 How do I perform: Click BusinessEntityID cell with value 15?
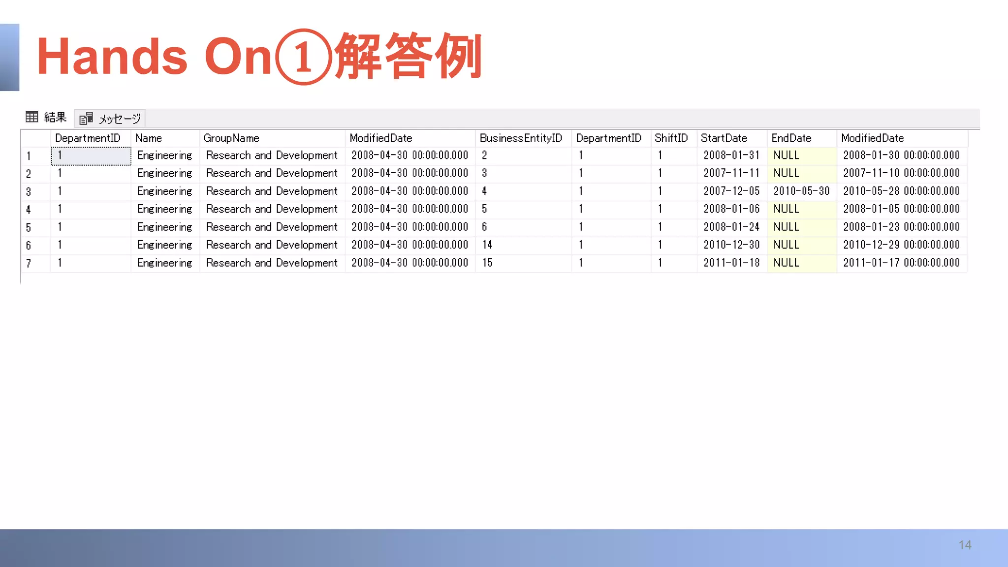tap(523, 263)
